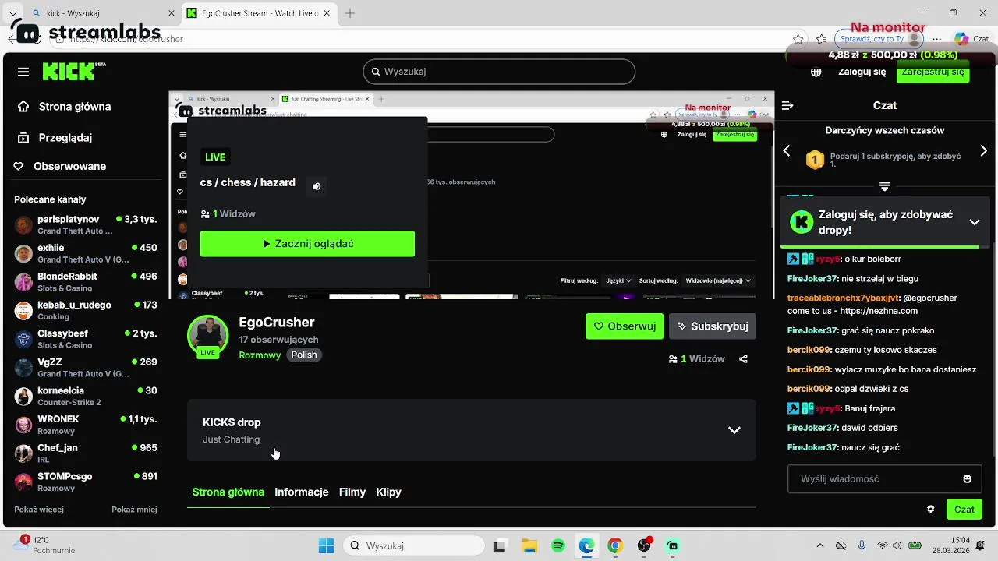The width and height of the screenshot is (998, 561).
Task: Click FireJoker37 username on 'dawid odbiers'
Action: click(x=812, y=428)
